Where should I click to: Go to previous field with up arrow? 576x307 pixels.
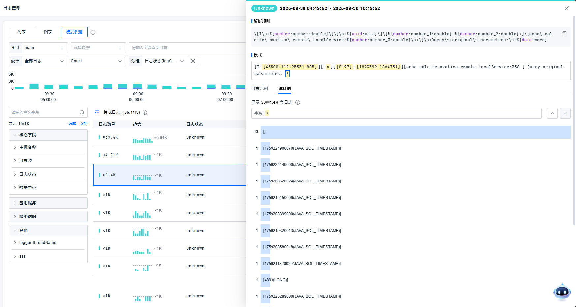(x=552, y=113)
